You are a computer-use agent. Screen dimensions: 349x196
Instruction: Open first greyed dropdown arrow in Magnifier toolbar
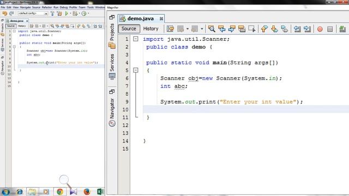point(188,29)
